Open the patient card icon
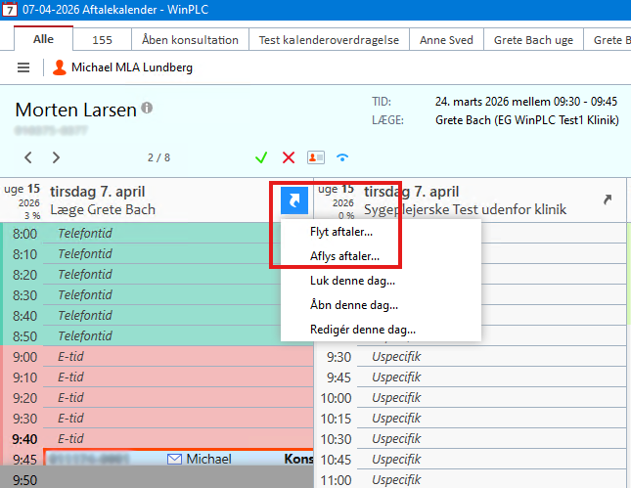 [x=315, y=157]
